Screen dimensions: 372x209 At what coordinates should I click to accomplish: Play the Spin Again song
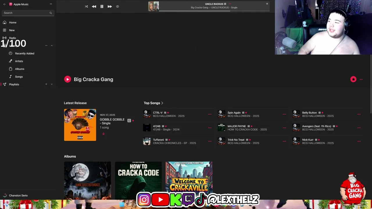point(234,113)
